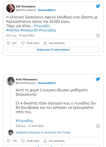Open the info icon on Areti Athanasiou's tweet

click(x=98, y=126)
